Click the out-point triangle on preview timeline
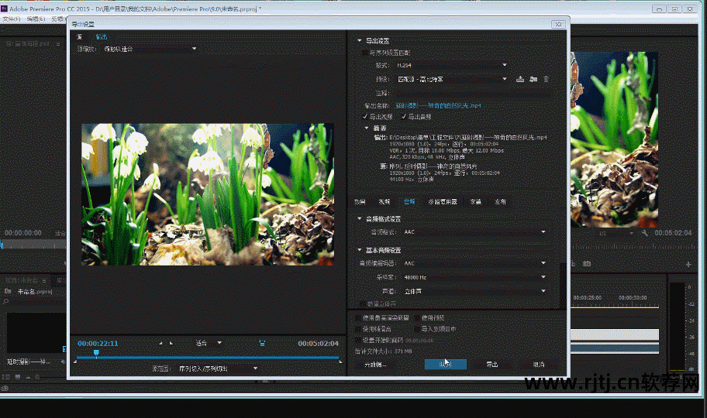Screen dimensions: 707x418 340,361
